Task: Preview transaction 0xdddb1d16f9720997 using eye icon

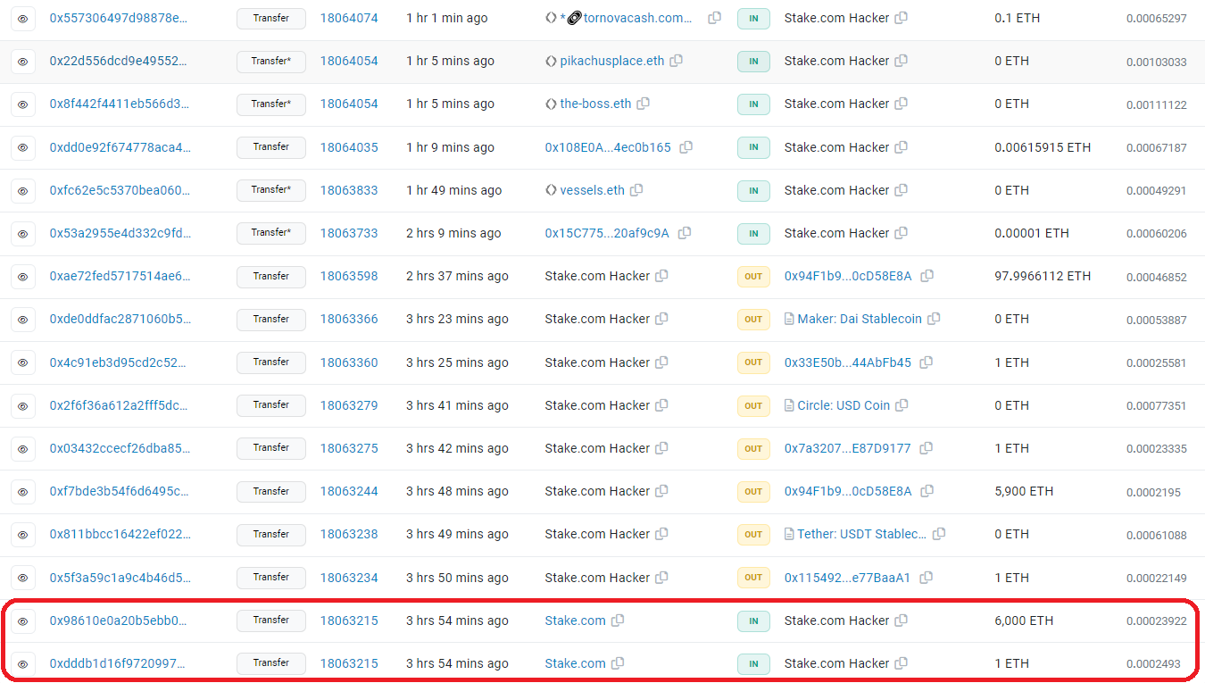Action: tap(23, 663)
